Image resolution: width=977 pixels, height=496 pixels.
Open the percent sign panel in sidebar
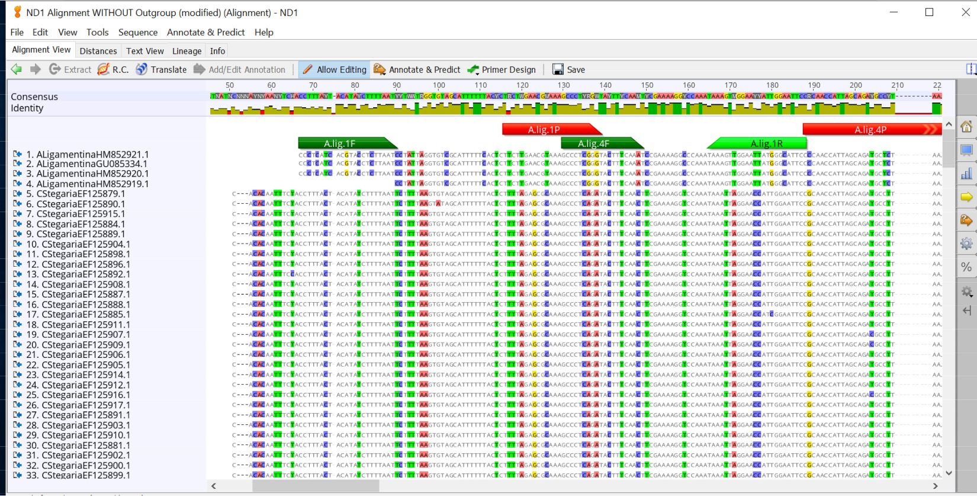pyautogui.click(x=966, y=267)
